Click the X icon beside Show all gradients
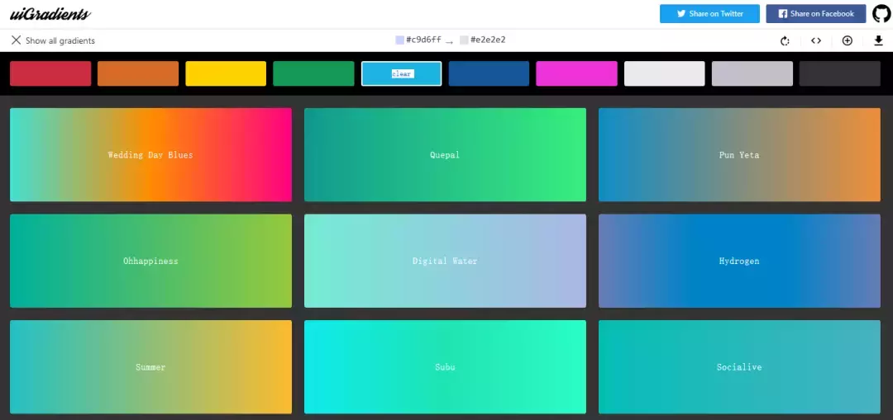The height and width of the screenshot is (420, 893). pos(16,40)
